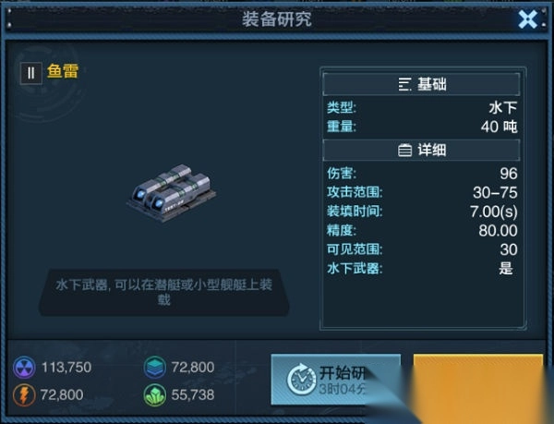The height and width of the screenshot is (424, 554).
Task: Click the clock icon on 开始研究 button
Action: (x=301, y=380)
